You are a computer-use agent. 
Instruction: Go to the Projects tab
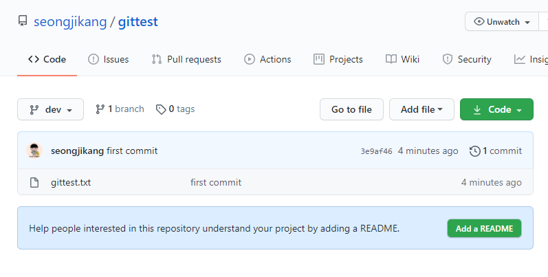click(338, 59)
